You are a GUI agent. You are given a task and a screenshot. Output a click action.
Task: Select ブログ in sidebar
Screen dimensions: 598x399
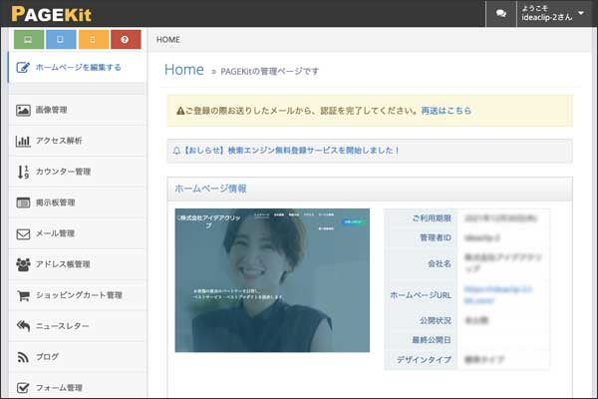pyautogui.click(x=78, y=357)
